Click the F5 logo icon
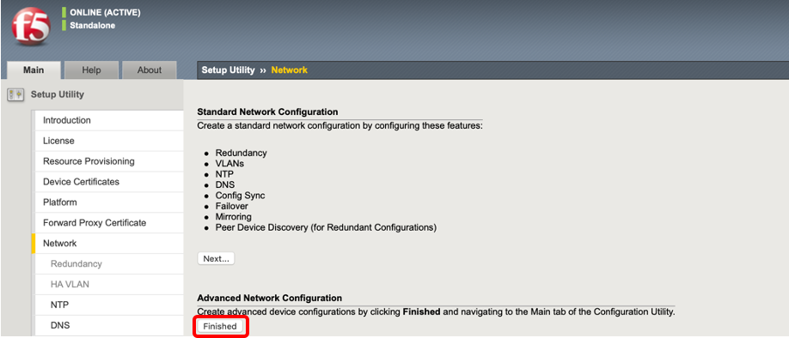The width and height of the screenshot is (789, 338). (31, 27)
